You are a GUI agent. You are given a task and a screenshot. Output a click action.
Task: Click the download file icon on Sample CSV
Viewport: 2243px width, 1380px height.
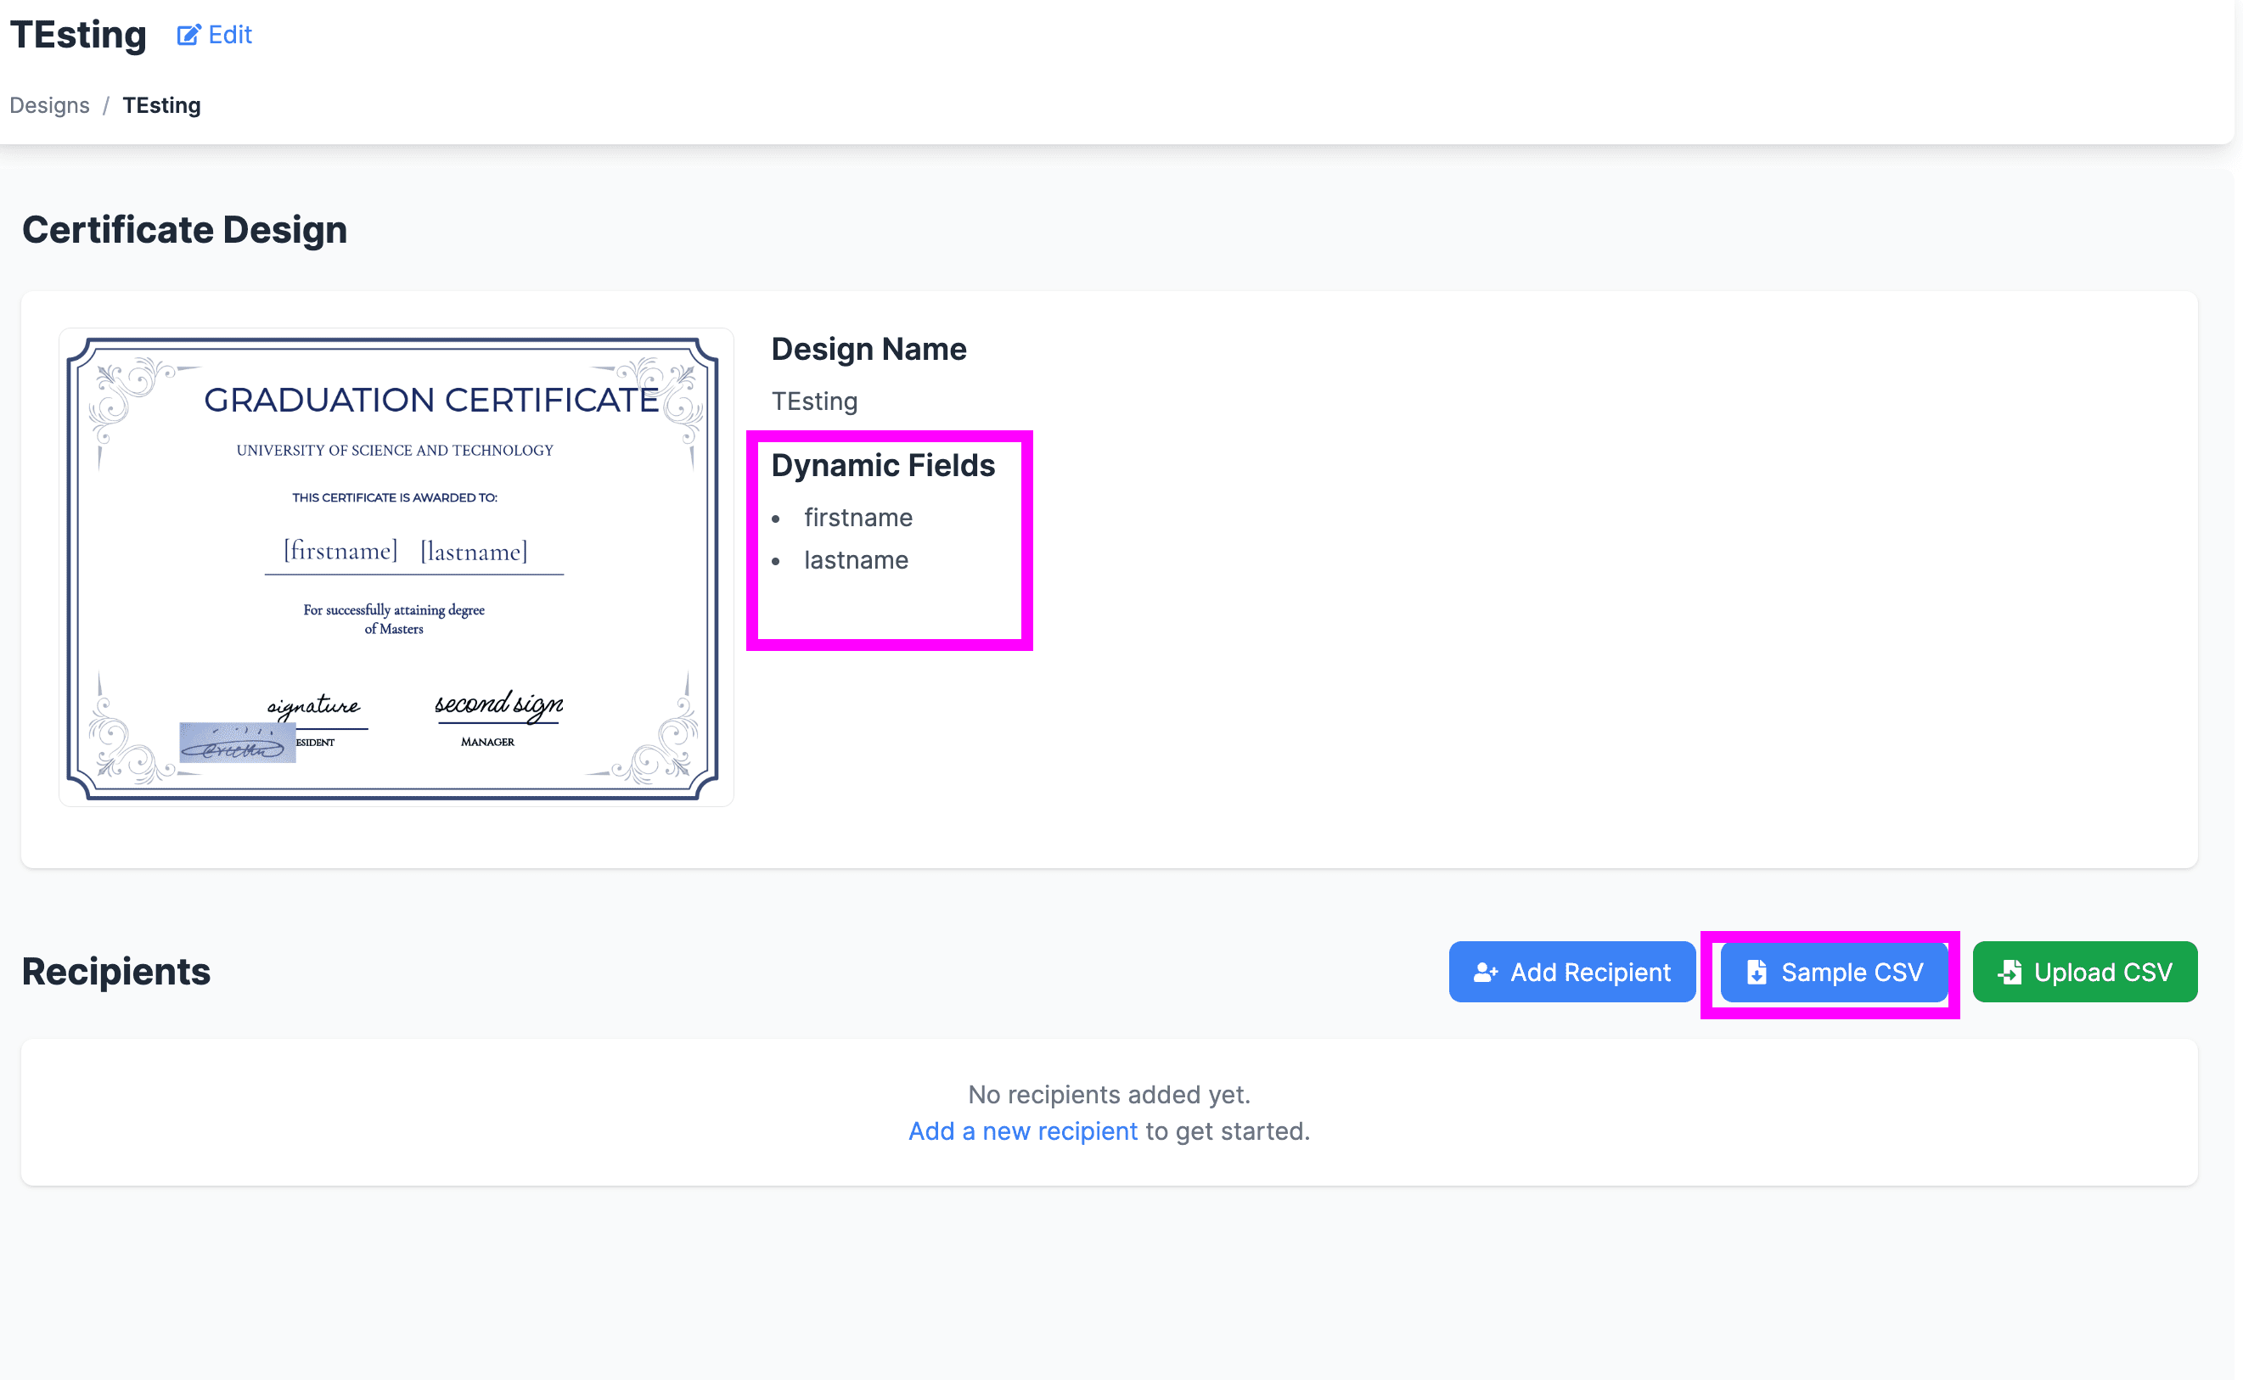[1757, 972]
